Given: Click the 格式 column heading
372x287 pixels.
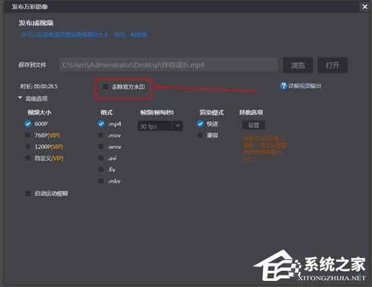Looking at the screenshot, I should tap(106, 112).
